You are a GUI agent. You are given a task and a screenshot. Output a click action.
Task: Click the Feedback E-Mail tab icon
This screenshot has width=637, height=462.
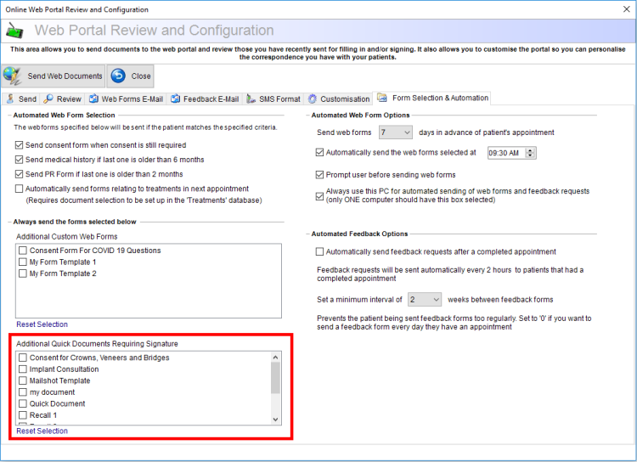[x=176, y=99]
